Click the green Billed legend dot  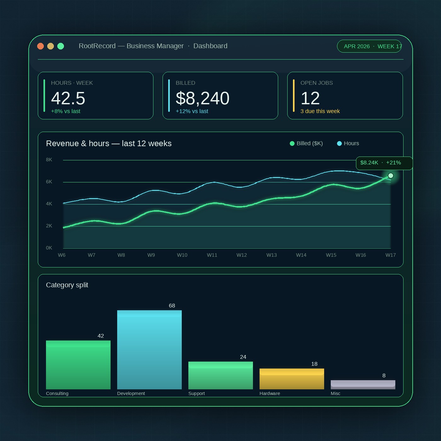tap(292, 143)
